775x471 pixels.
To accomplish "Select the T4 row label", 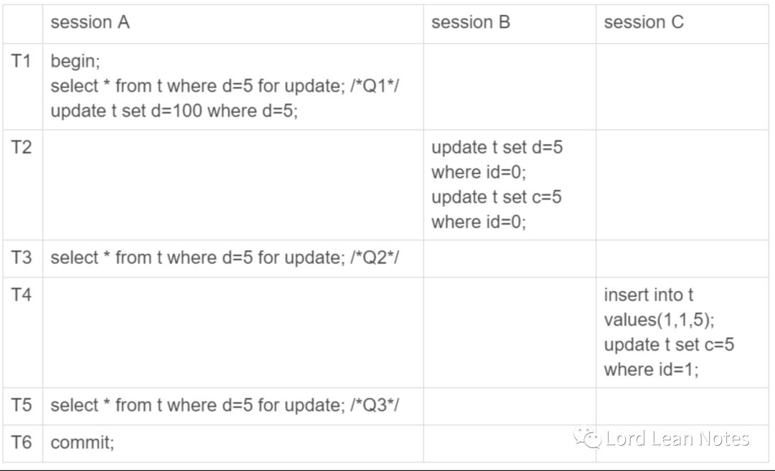I will click(x=21, y=295).
